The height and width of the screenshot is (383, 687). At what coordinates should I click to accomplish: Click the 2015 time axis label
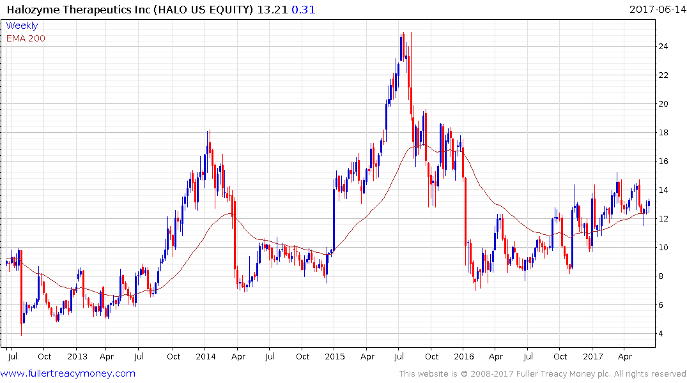point(335,357)
